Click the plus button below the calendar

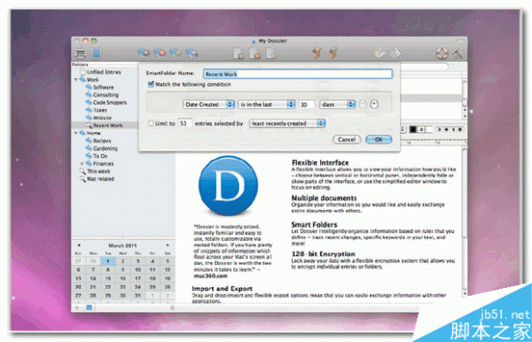click(77, 307)
